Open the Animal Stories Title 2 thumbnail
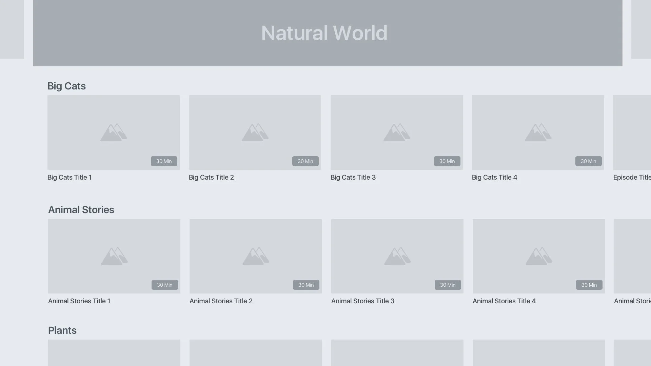Screen dimensions: 651x366 tap(256, 256)
